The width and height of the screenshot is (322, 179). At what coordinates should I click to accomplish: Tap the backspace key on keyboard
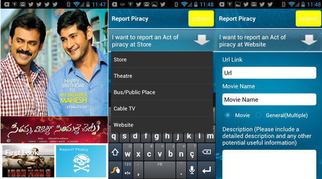click(x=206, y=152)
